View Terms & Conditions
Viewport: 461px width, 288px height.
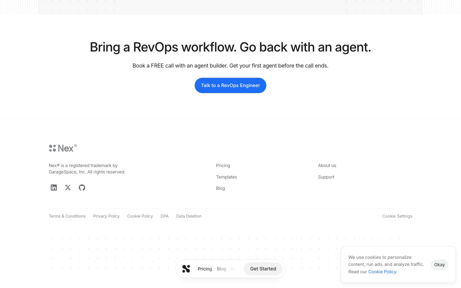tap(67, 216)
